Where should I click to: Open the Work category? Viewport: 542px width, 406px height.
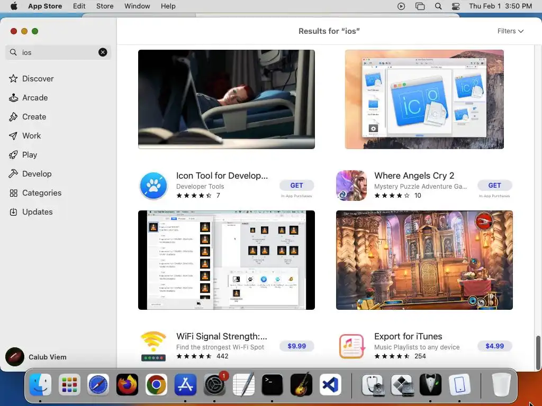click(x=24, y=136)
